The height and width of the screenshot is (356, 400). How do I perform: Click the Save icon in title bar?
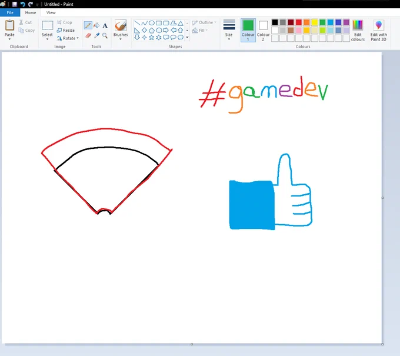tap(15, 4)
